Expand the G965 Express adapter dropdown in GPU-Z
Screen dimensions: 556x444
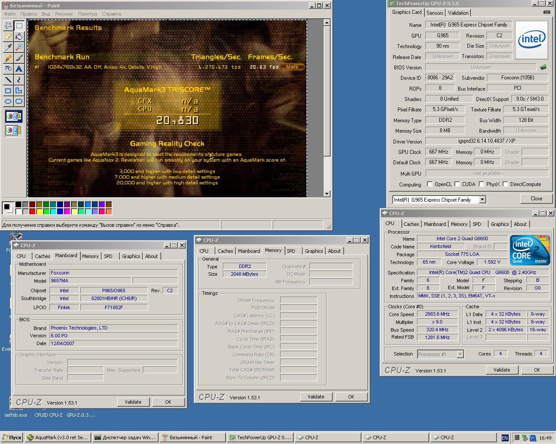(x=482, y=199)
